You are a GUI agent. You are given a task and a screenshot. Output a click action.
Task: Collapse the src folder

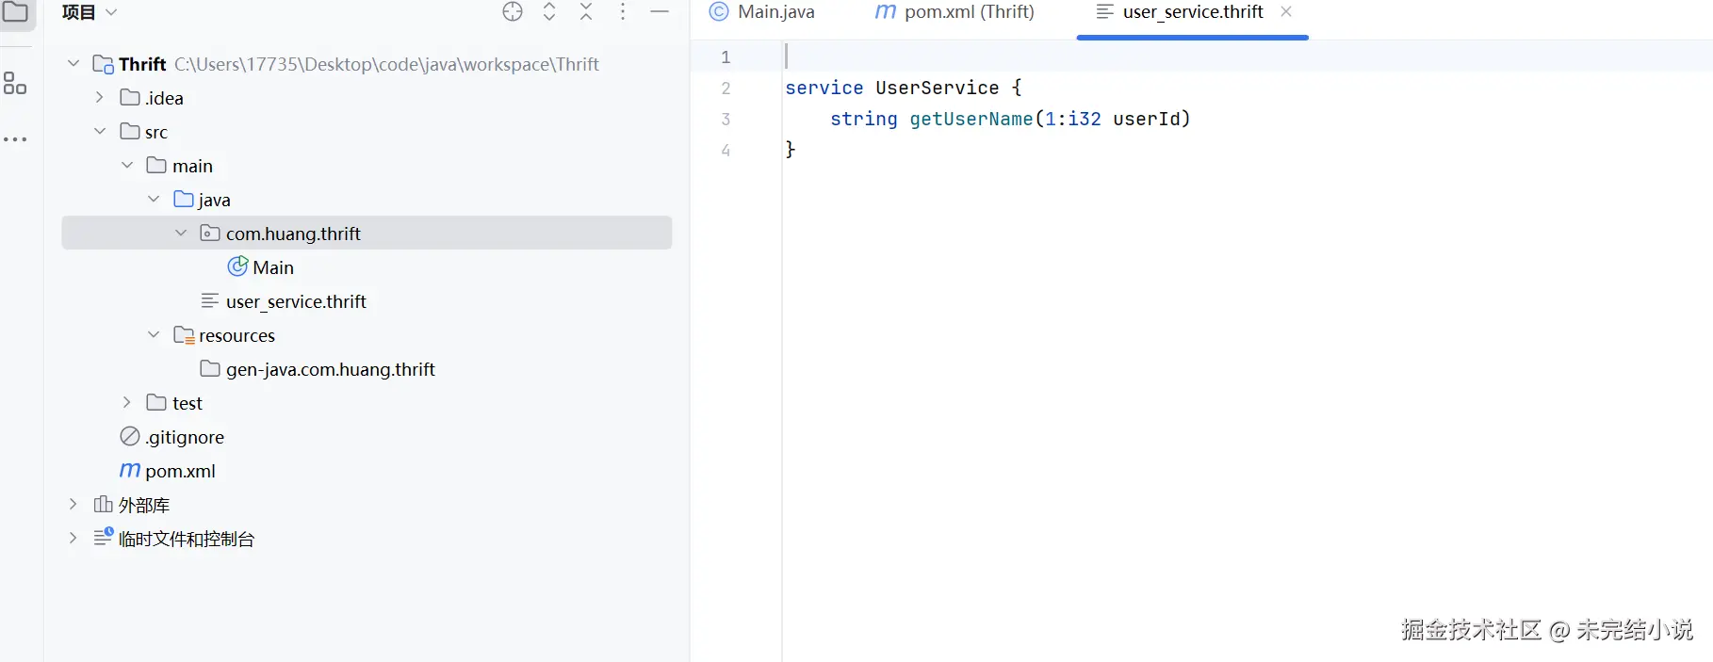click(100, 132)
